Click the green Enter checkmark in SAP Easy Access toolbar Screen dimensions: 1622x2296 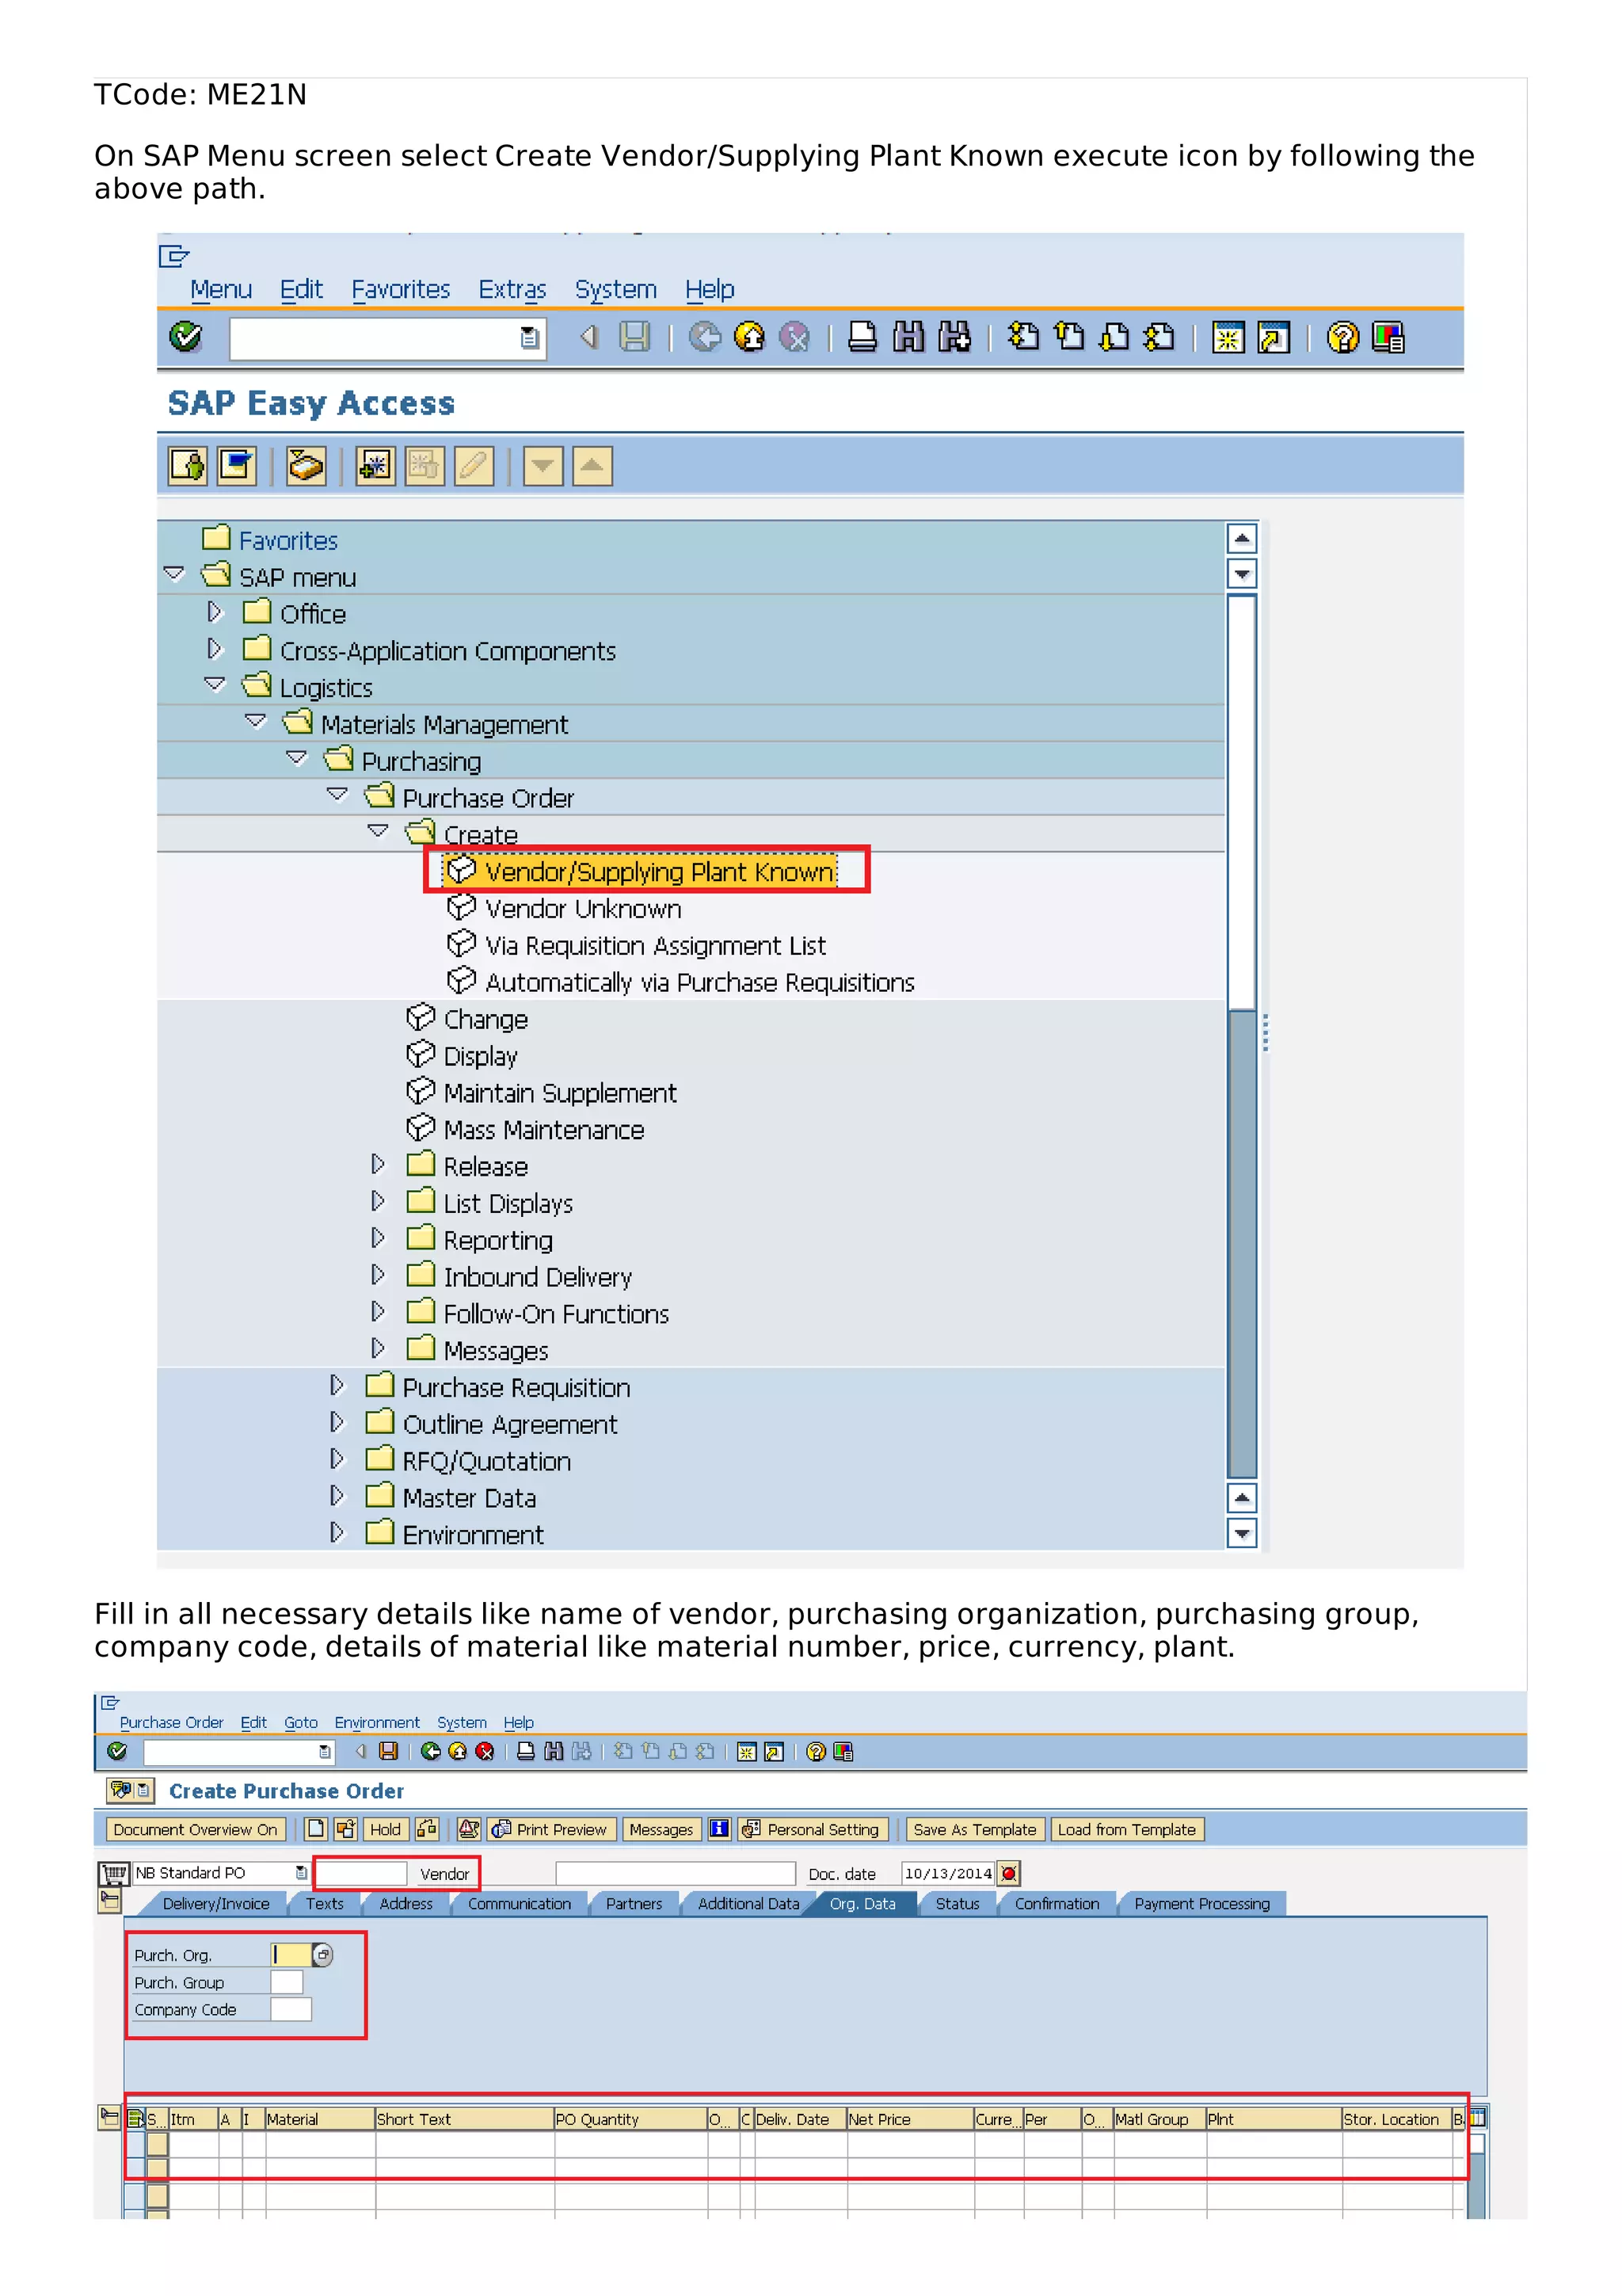pos(186,337)
